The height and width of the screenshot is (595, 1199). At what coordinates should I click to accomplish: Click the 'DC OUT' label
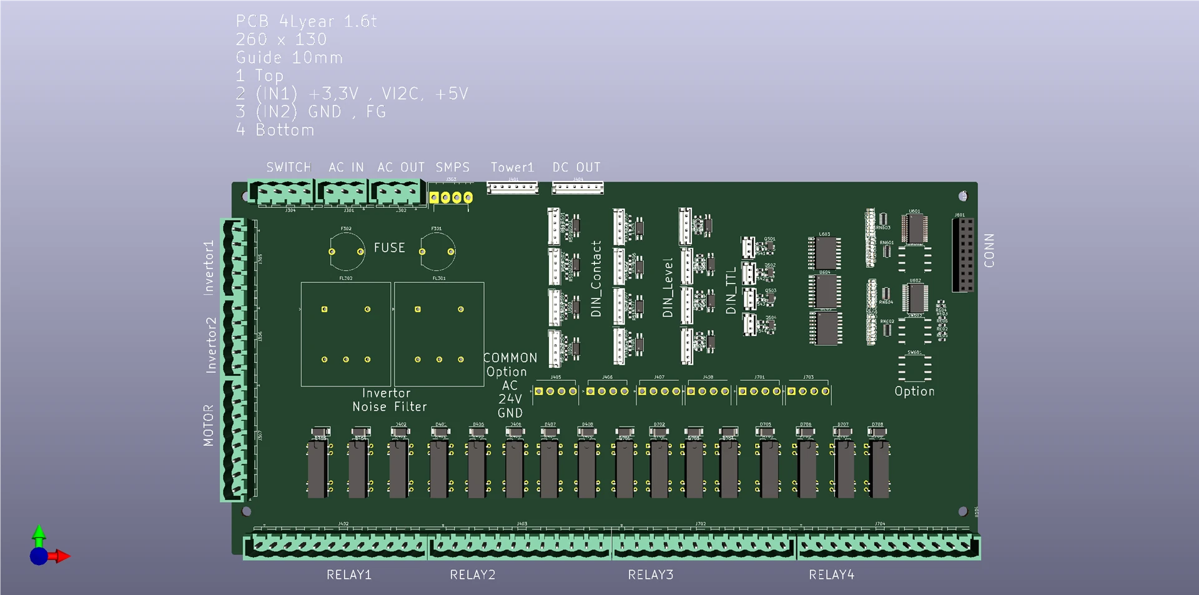tap(576, 167)
